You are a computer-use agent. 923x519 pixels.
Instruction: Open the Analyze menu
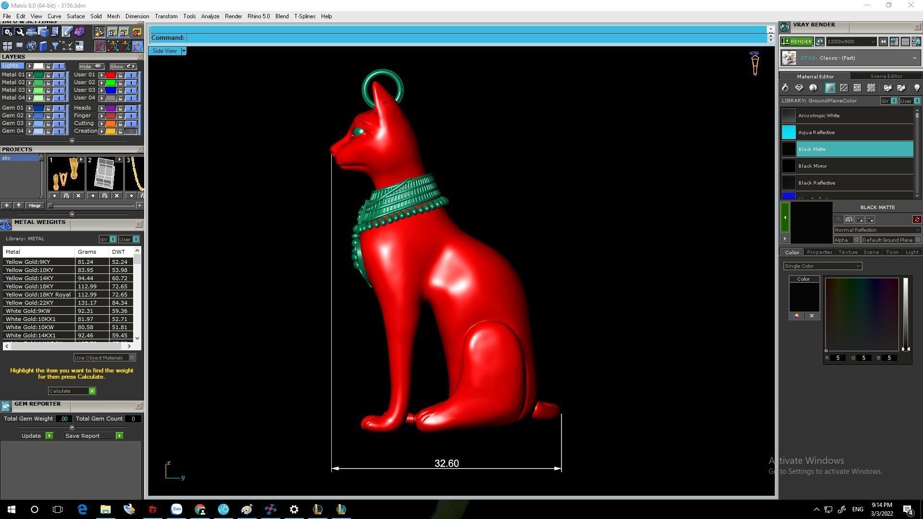point(210,16)
